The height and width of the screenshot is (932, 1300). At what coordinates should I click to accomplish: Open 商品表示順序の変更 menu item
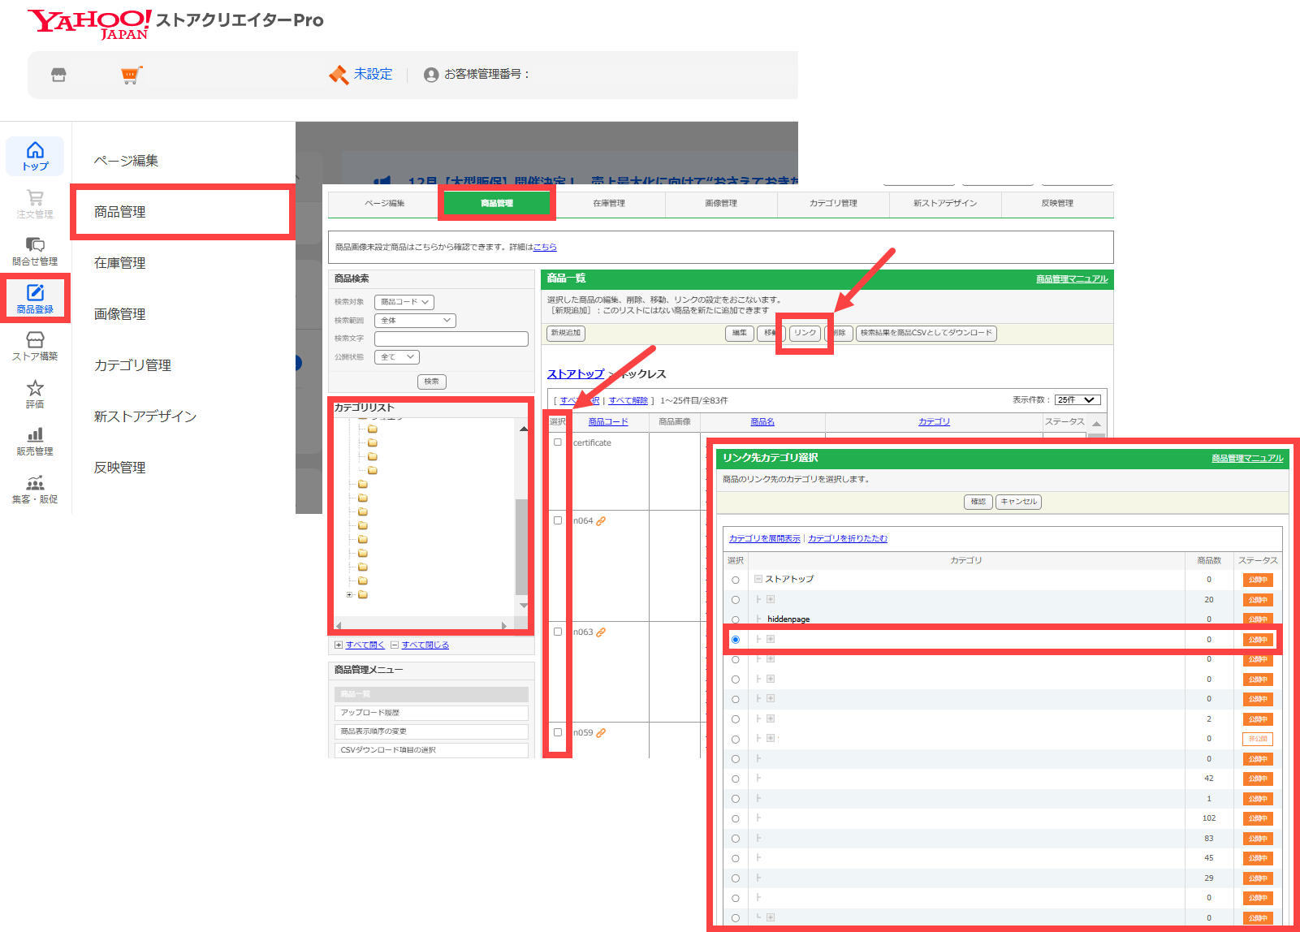pos(431,731)
